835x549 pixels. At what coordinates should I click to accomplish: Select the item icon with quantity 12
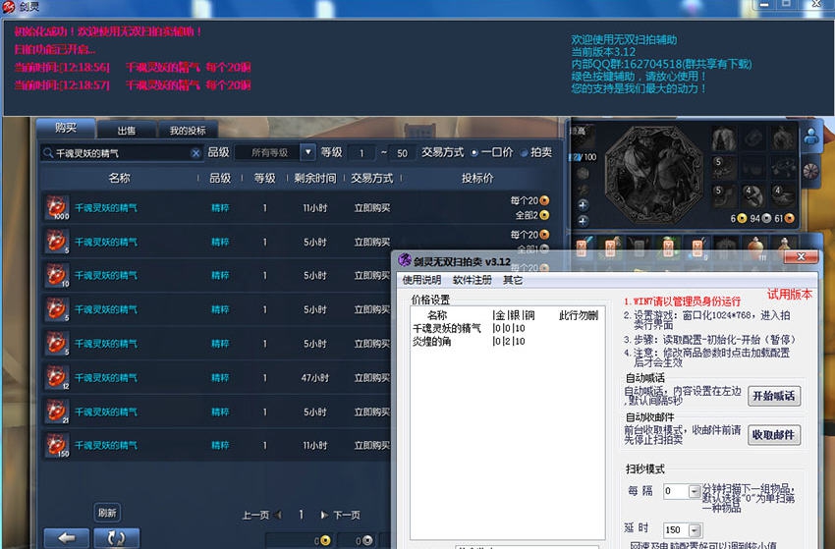coord(57,377)
